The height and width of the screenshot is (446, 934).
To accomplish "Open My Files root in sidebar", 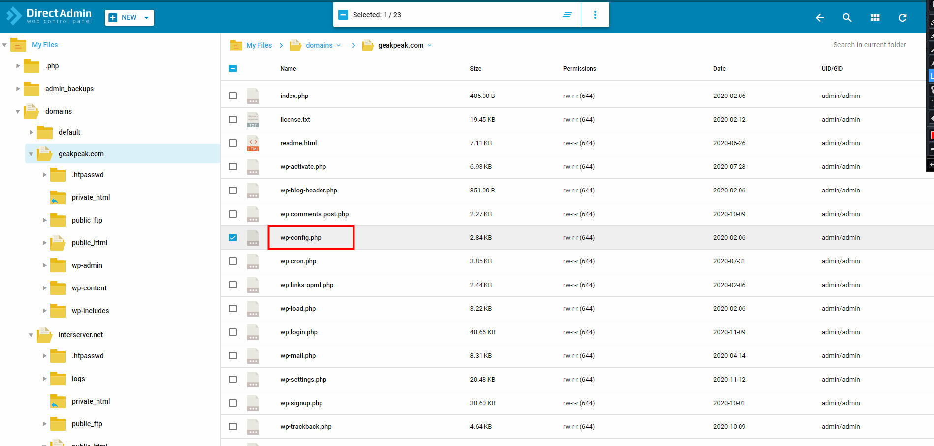I will coord(45,45).
